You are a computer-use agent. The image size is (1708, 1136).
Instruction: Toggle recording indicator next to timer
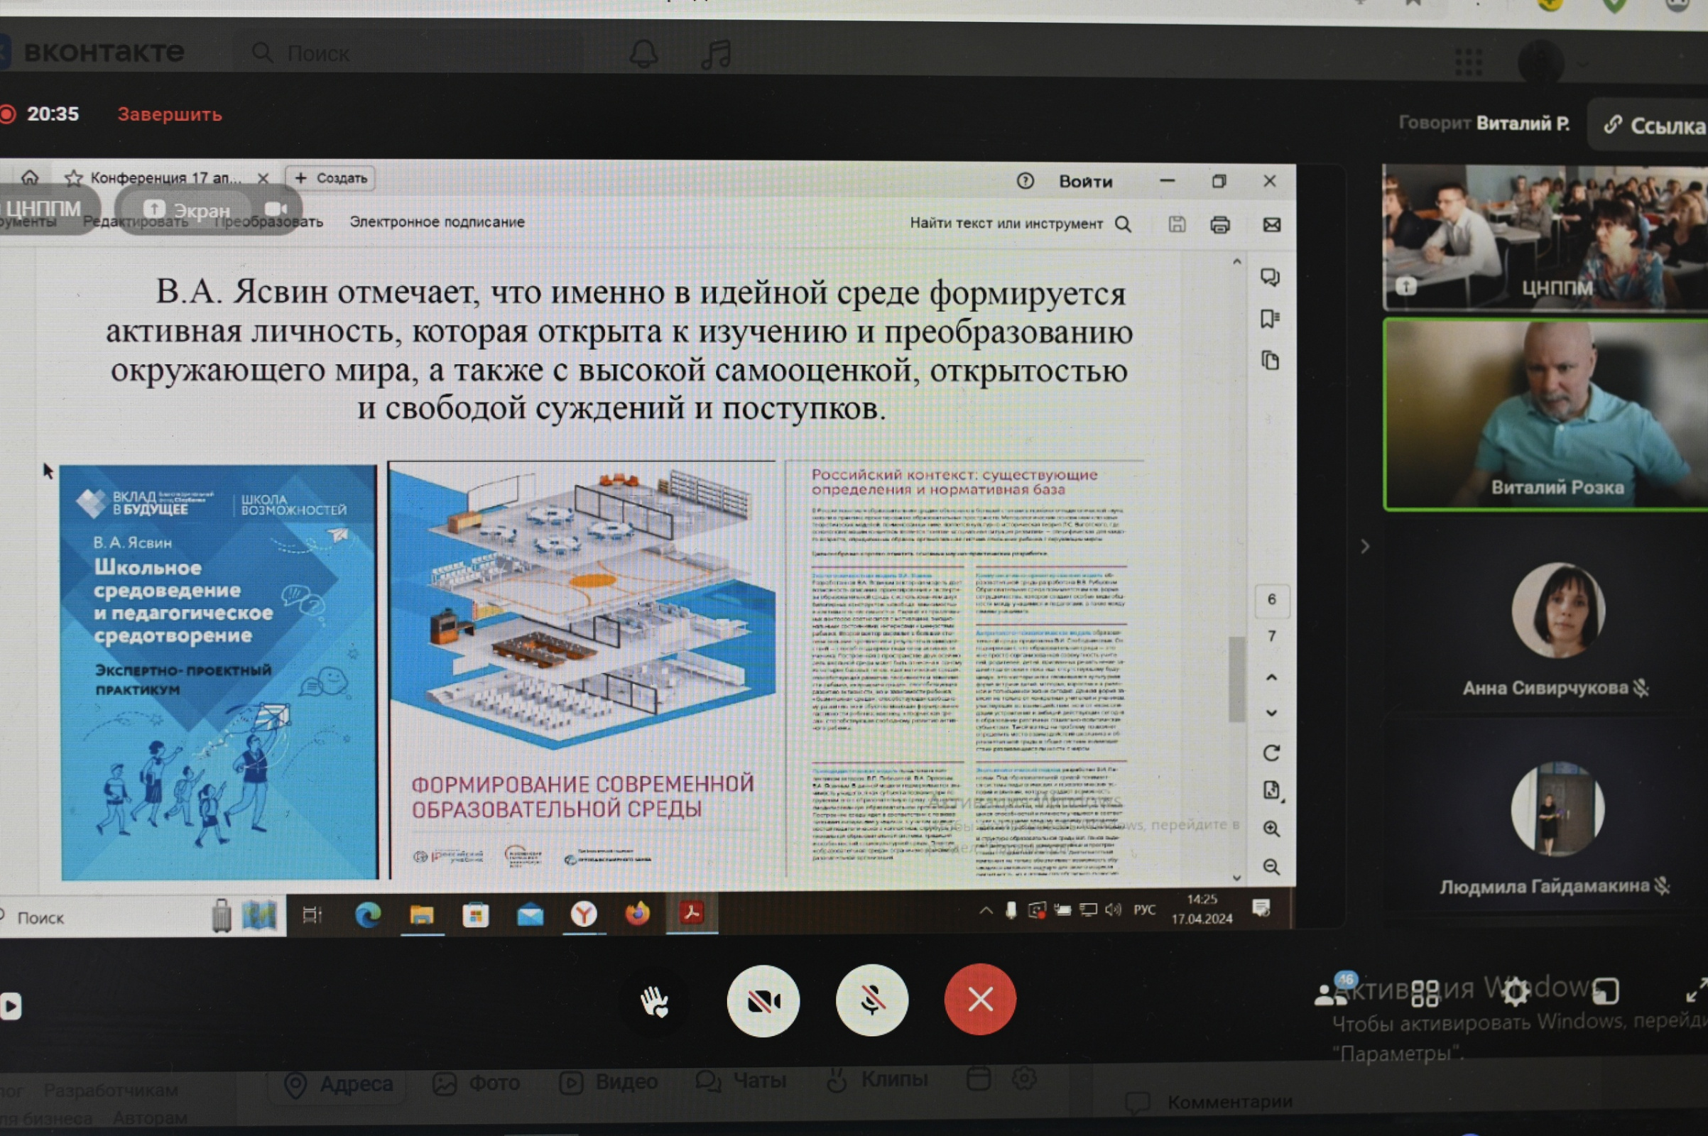(x=8, y=114)
